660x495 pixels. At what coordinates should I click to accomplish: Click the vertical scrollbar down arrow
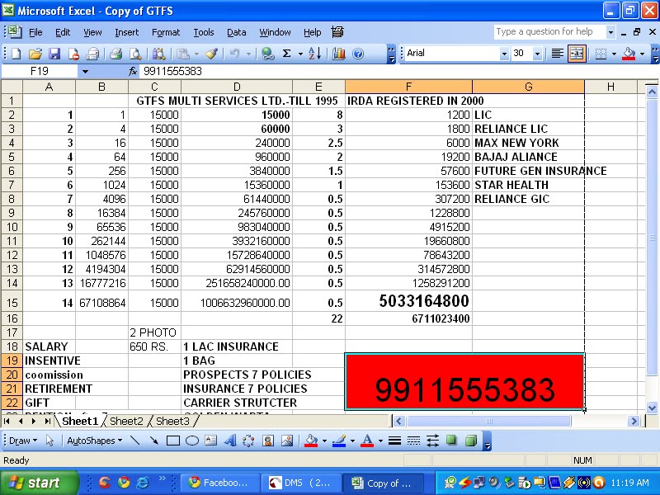click(652, 408)
